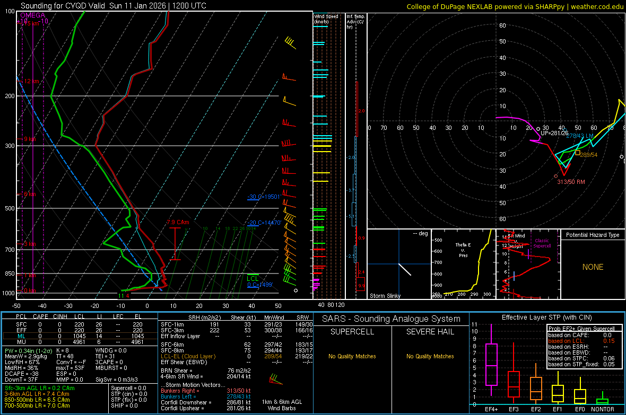Click 'No Quality Matches' under SUPERCELL
The height and width of the screenshot is (415, 626).
352,356
